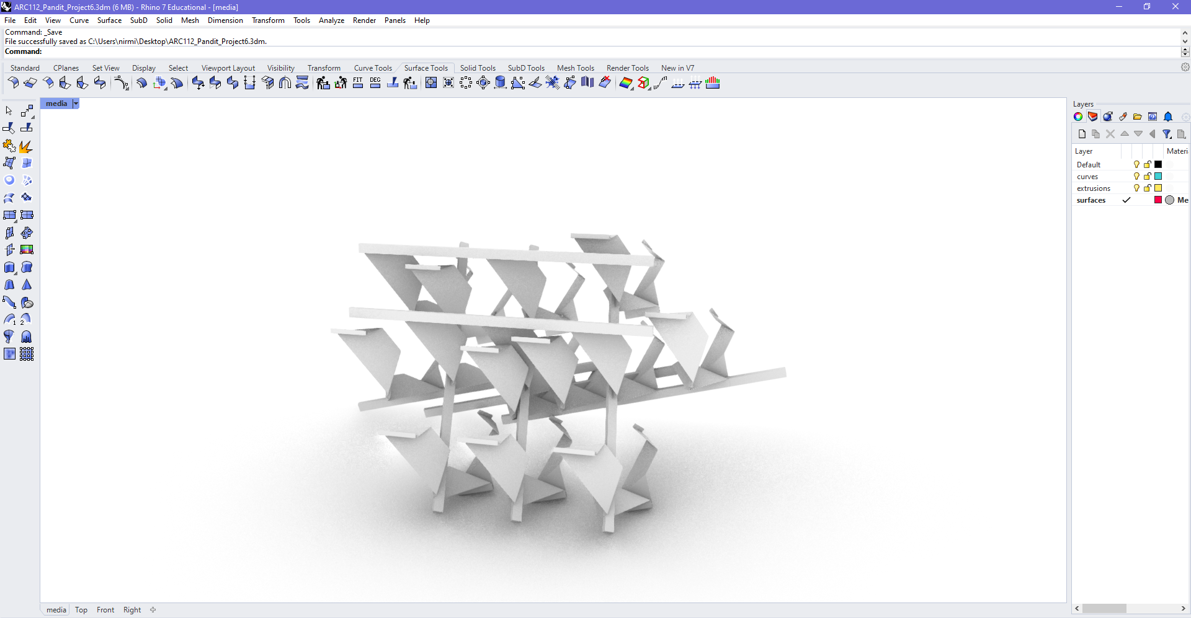Screen dimensions: 1191x618
Task: Expand the command history scroll arrow
Action: tap(1185, 32)
